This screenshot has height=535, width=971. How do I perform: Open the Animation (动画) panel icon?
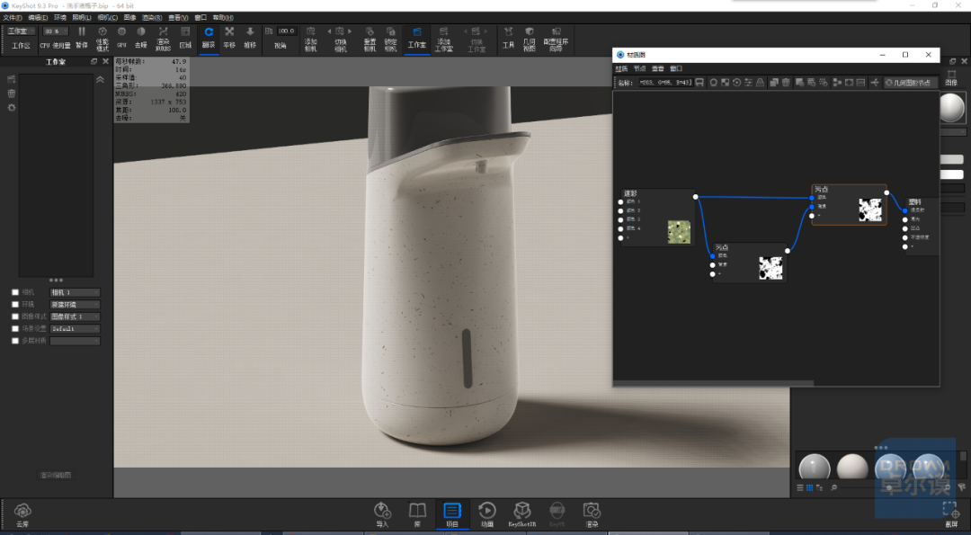pos(487,514)
